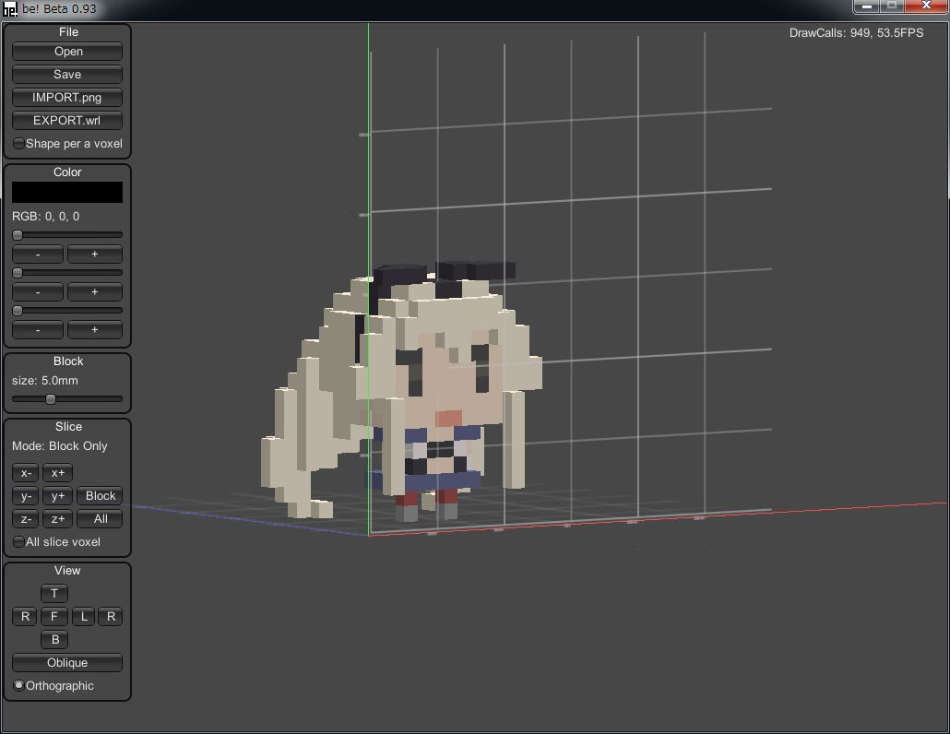Click the z- slice button
This screenshot has width=950, height=734.
26,519
